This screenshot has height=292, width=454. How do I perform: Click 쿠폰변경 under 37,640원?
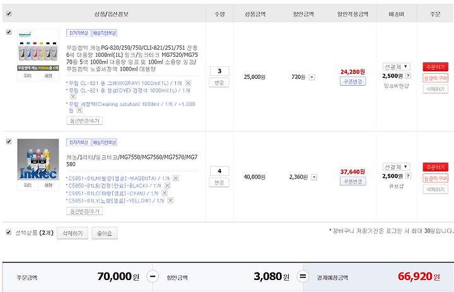pyautogui.click(x=352, y=182)
